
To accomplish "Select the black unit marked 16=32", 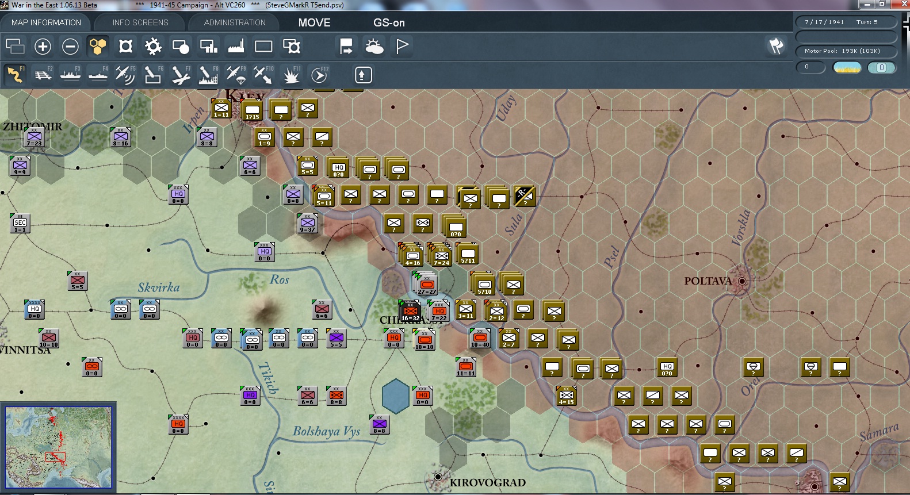I will coord(410,311).
